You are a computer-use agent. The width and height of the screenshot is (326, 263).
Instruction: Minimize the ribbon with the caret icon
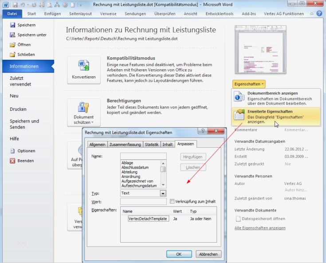tap(311, 14)
